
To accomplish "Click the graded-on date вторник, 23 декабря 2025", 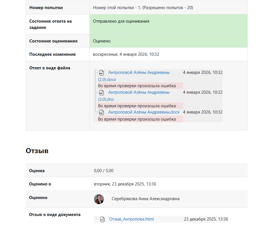I will 125,184.
